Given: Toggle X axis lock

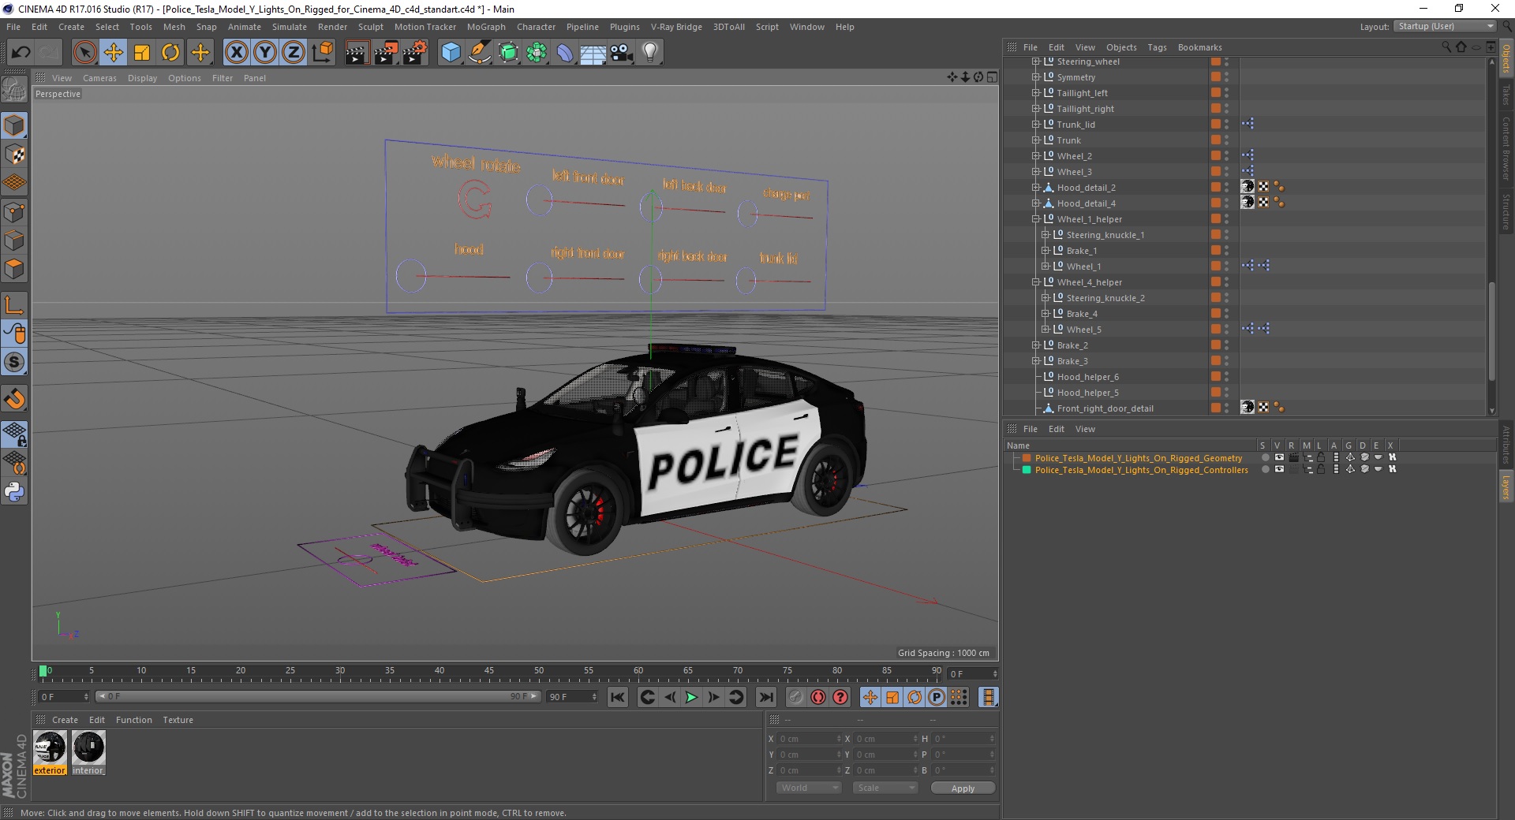Looking at the screenshot, I should click(236, 53).
